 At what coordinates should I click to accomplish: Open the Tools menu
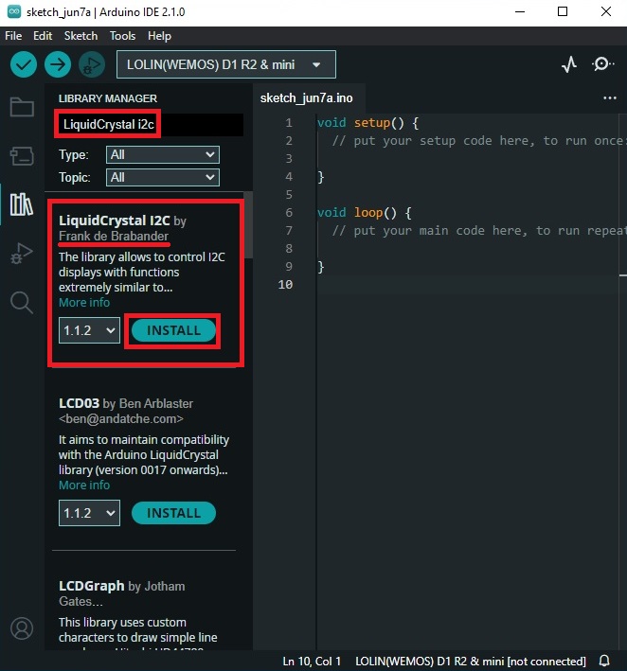(x=122, y=36)
